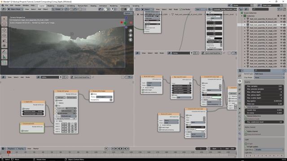This screenshot has width=287, height=161.
Task: Toggle camera view with the camera gizmo icon
Action: click(130, 40)
